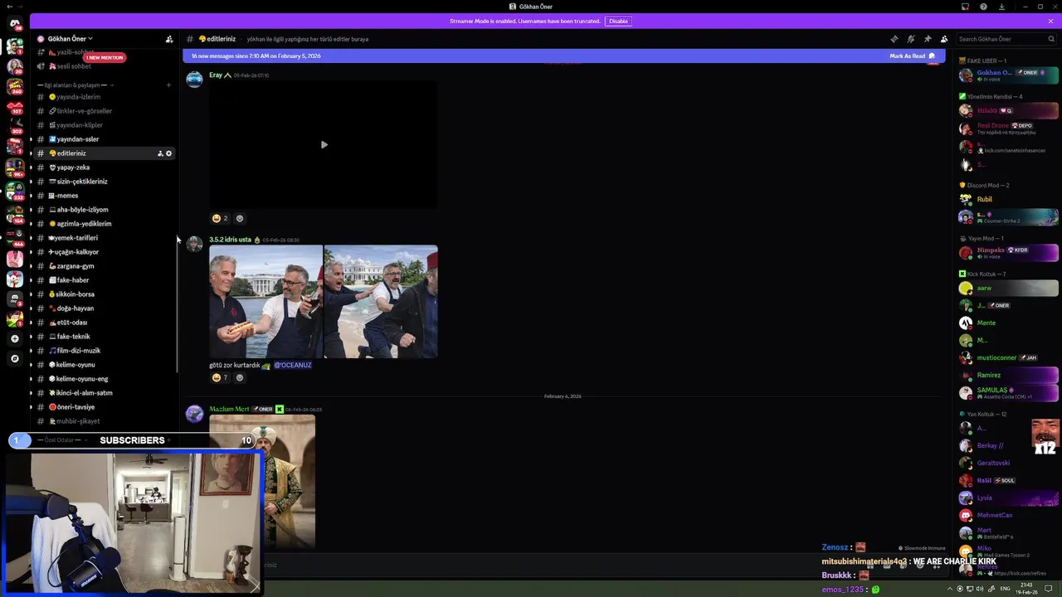Open the yayından-klipler channel
Viewport: 1062px width, 597px height.
pyautogui.click(x=104, y=125)
